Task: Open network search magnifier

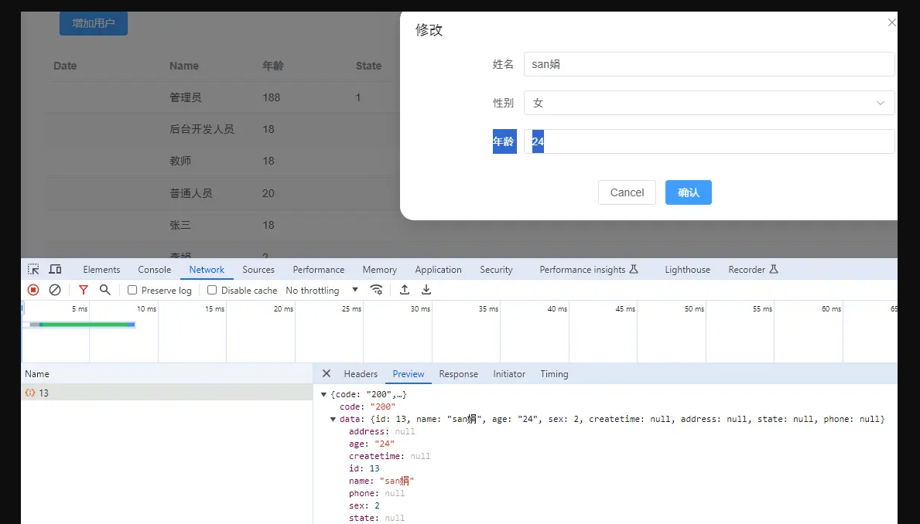Action: point(105,290)
